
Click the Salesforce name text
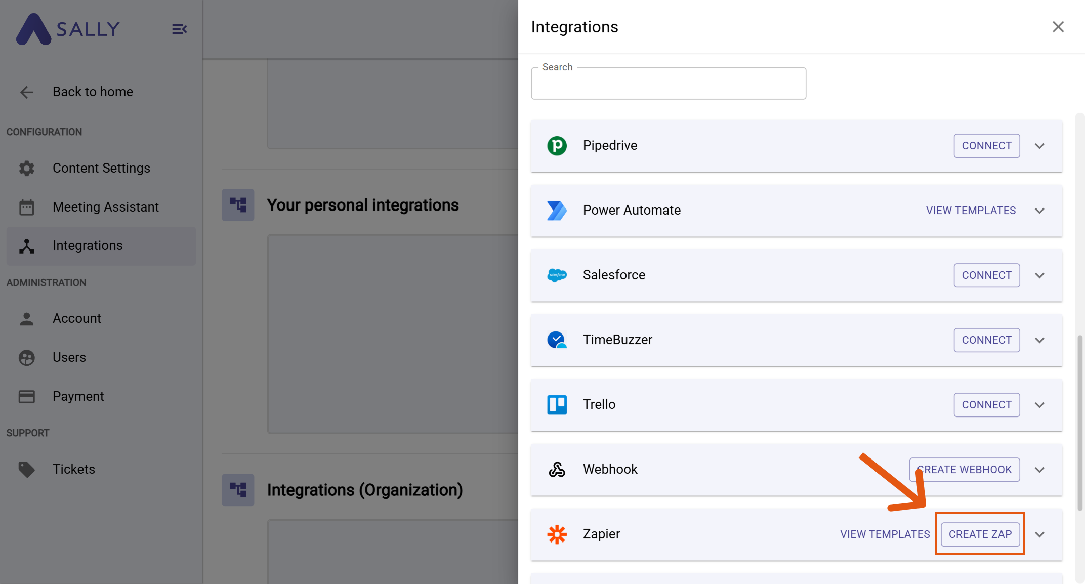click(x=614, y=275)
